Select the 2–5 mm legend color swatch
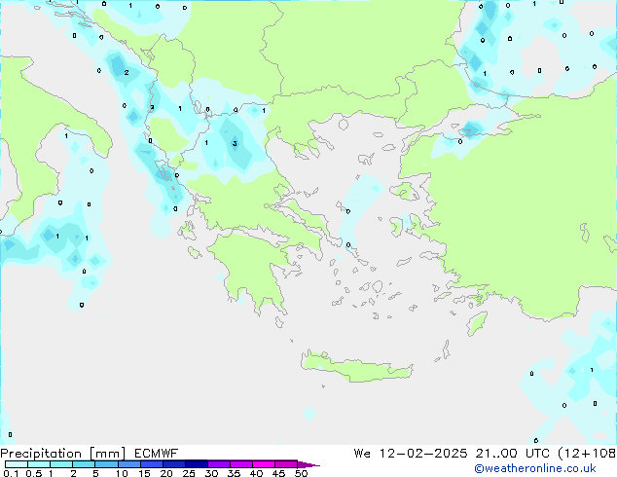The width and height of the screenshot is (617, 477). (x=84, y=464)
